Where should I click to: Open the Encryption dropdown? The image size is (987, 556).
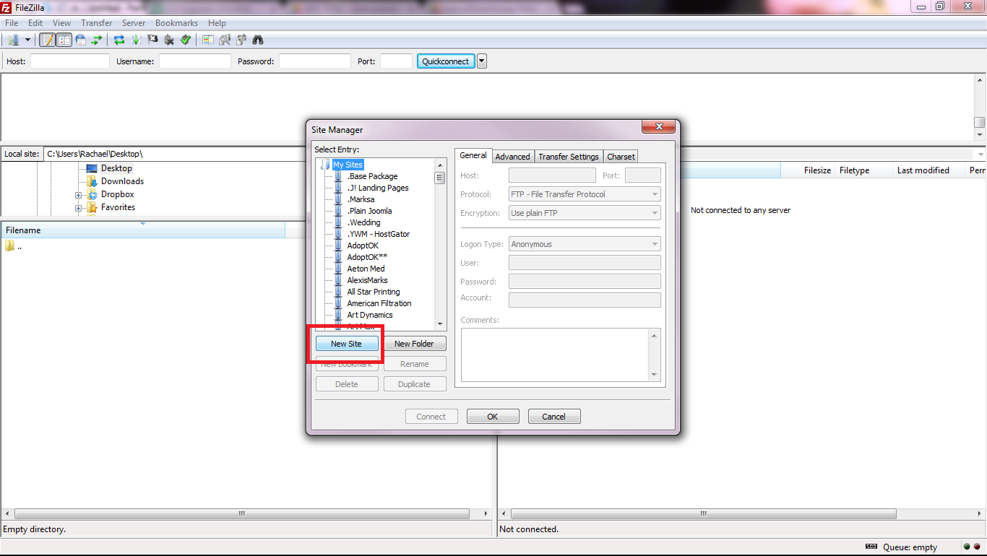tap(585, 213)
